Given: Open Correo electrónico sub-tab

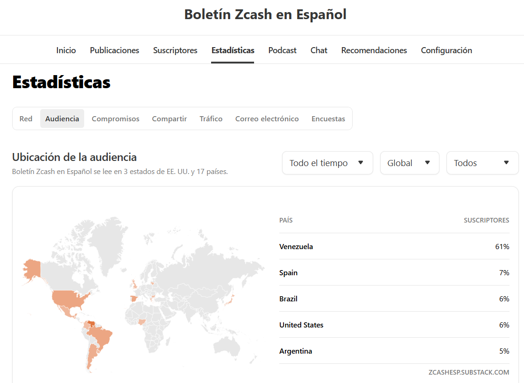Looking at the screenshot, I should (267, 119).
